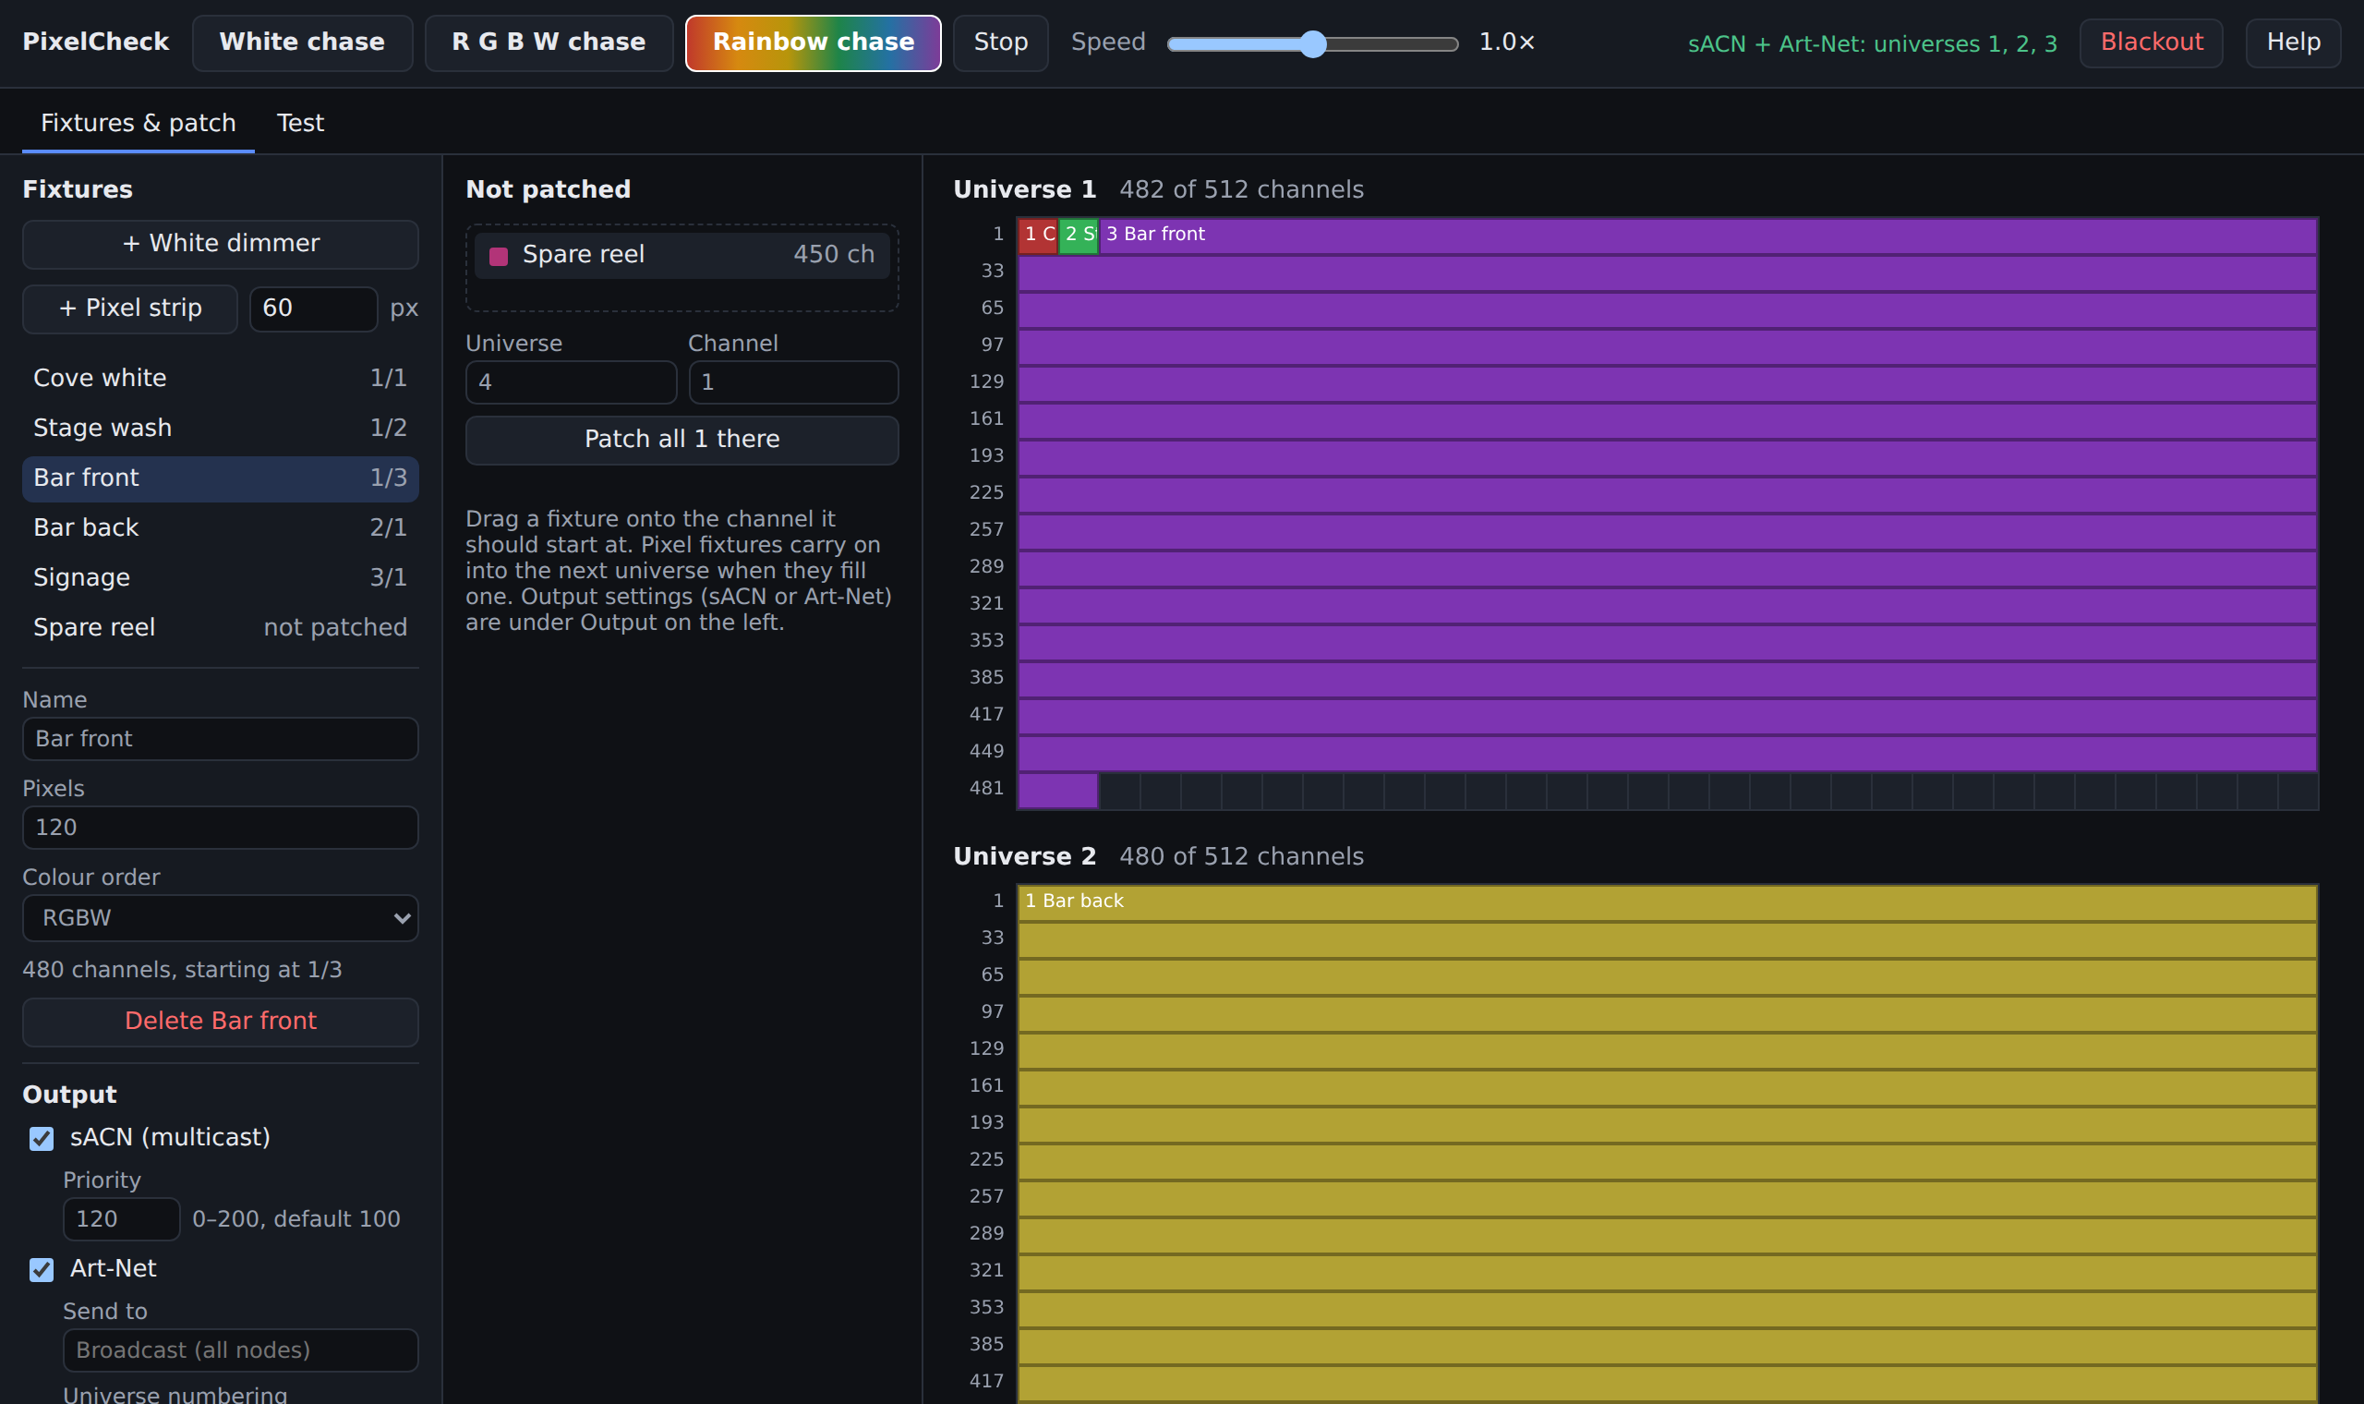The height and width of the screenshot is (1404, 2364).
Task: Select Bar front fixture row
Action: [221, 478]
